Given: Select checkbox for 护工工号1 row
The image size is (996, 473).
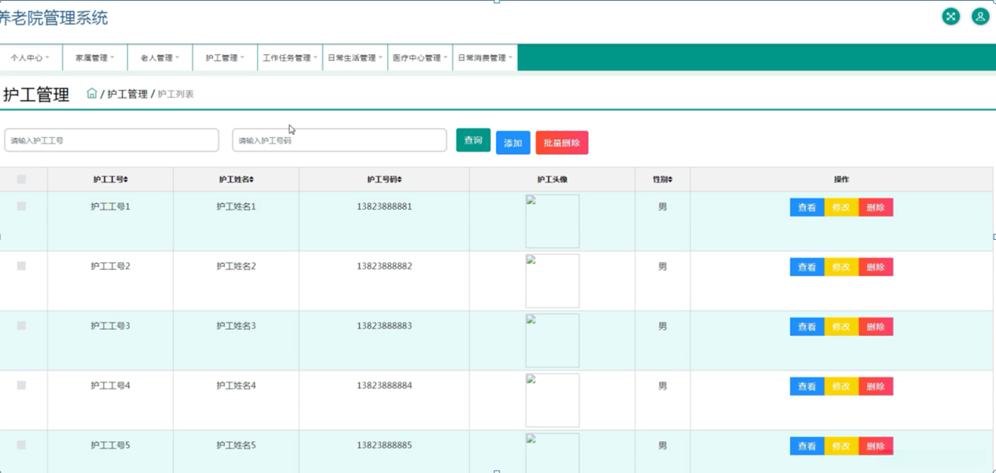Looking at the screenshot, I should pyautogui.click(x=21, y=206).
